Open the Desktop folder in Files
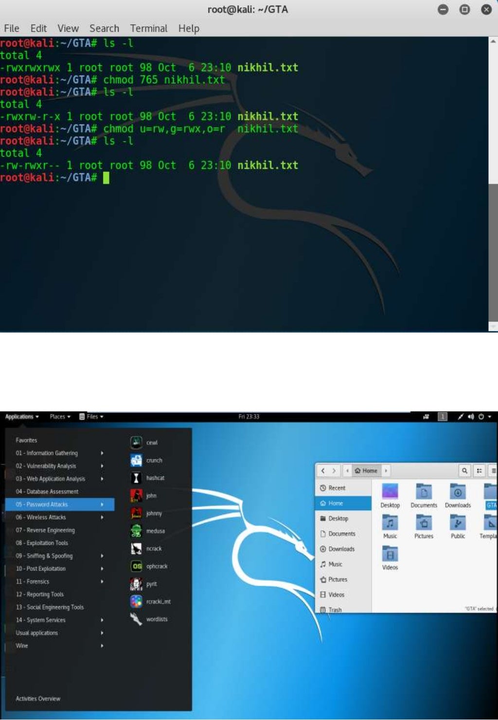This screenshot has width=498, height=720. 390,496
